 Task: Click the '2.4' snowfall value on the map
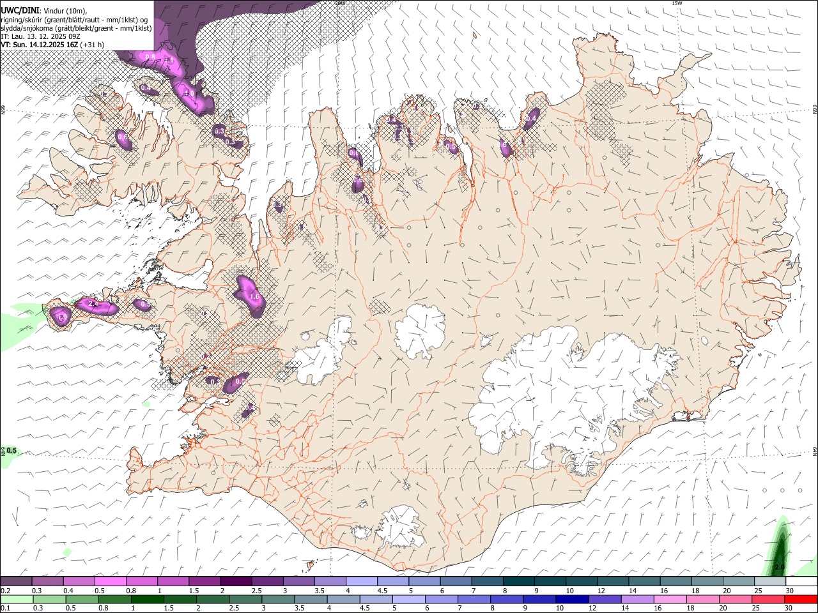point(93,305)
